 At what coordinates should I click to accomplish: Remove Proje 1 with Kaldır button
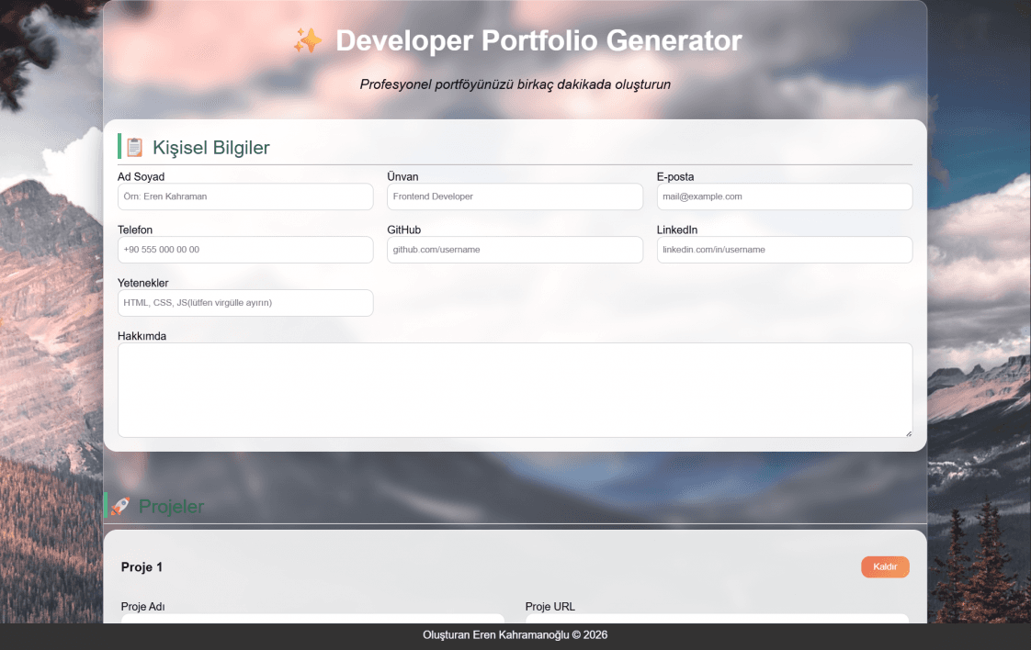[885, 566]
